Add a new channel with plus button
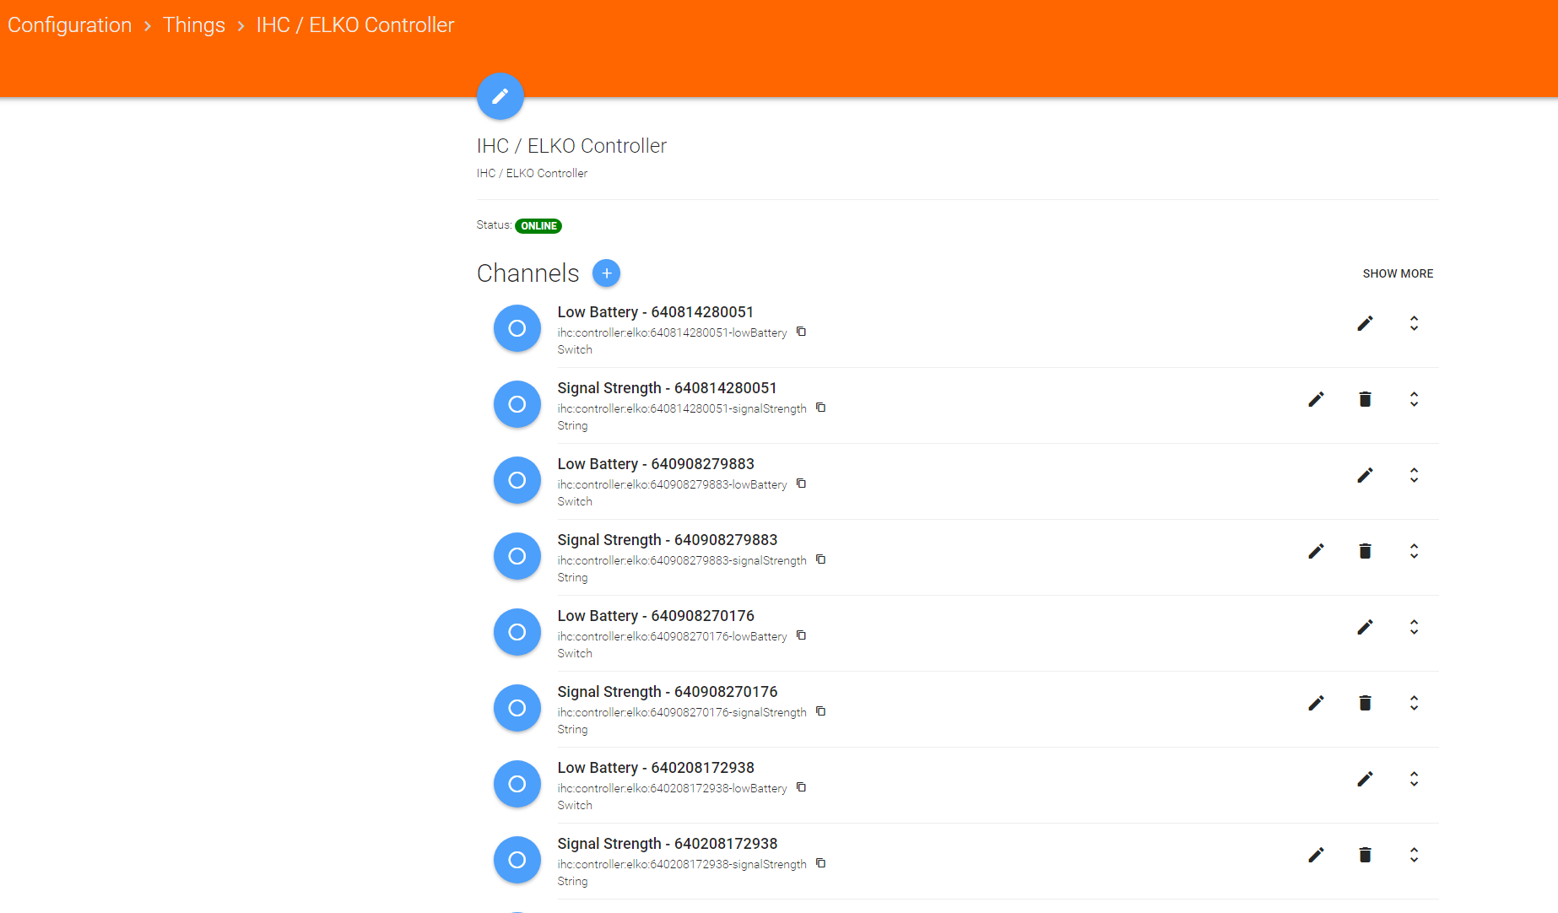This screenshot has height=913, width=1558. pos(606,273)
